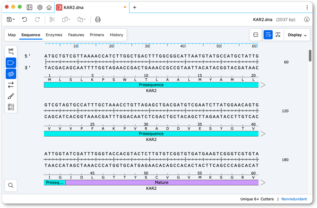
Task: Redo the last undone action
Action: 37,20
